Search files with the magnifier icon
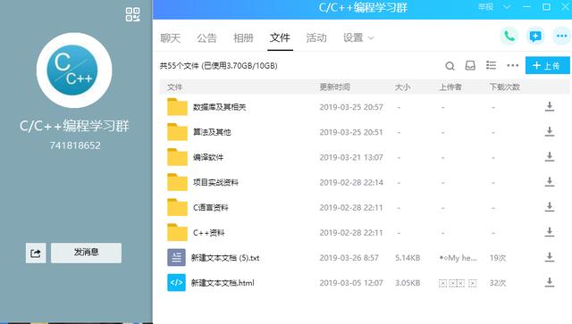Screen dimensions: 572x324 pyautogui.click(x=450, y=66)
